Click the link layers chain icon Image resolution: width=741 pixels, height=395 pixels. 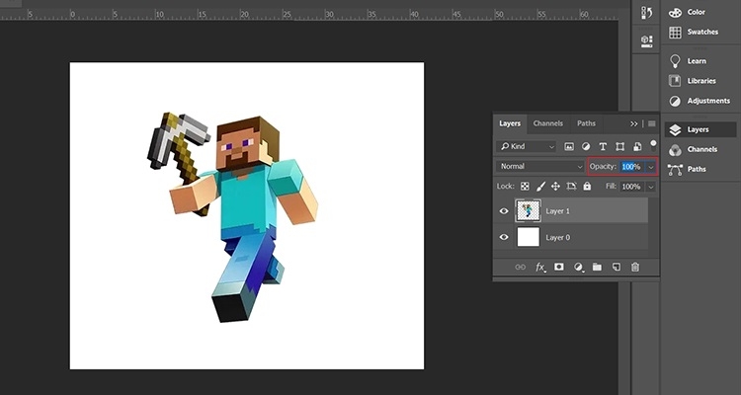521,267
